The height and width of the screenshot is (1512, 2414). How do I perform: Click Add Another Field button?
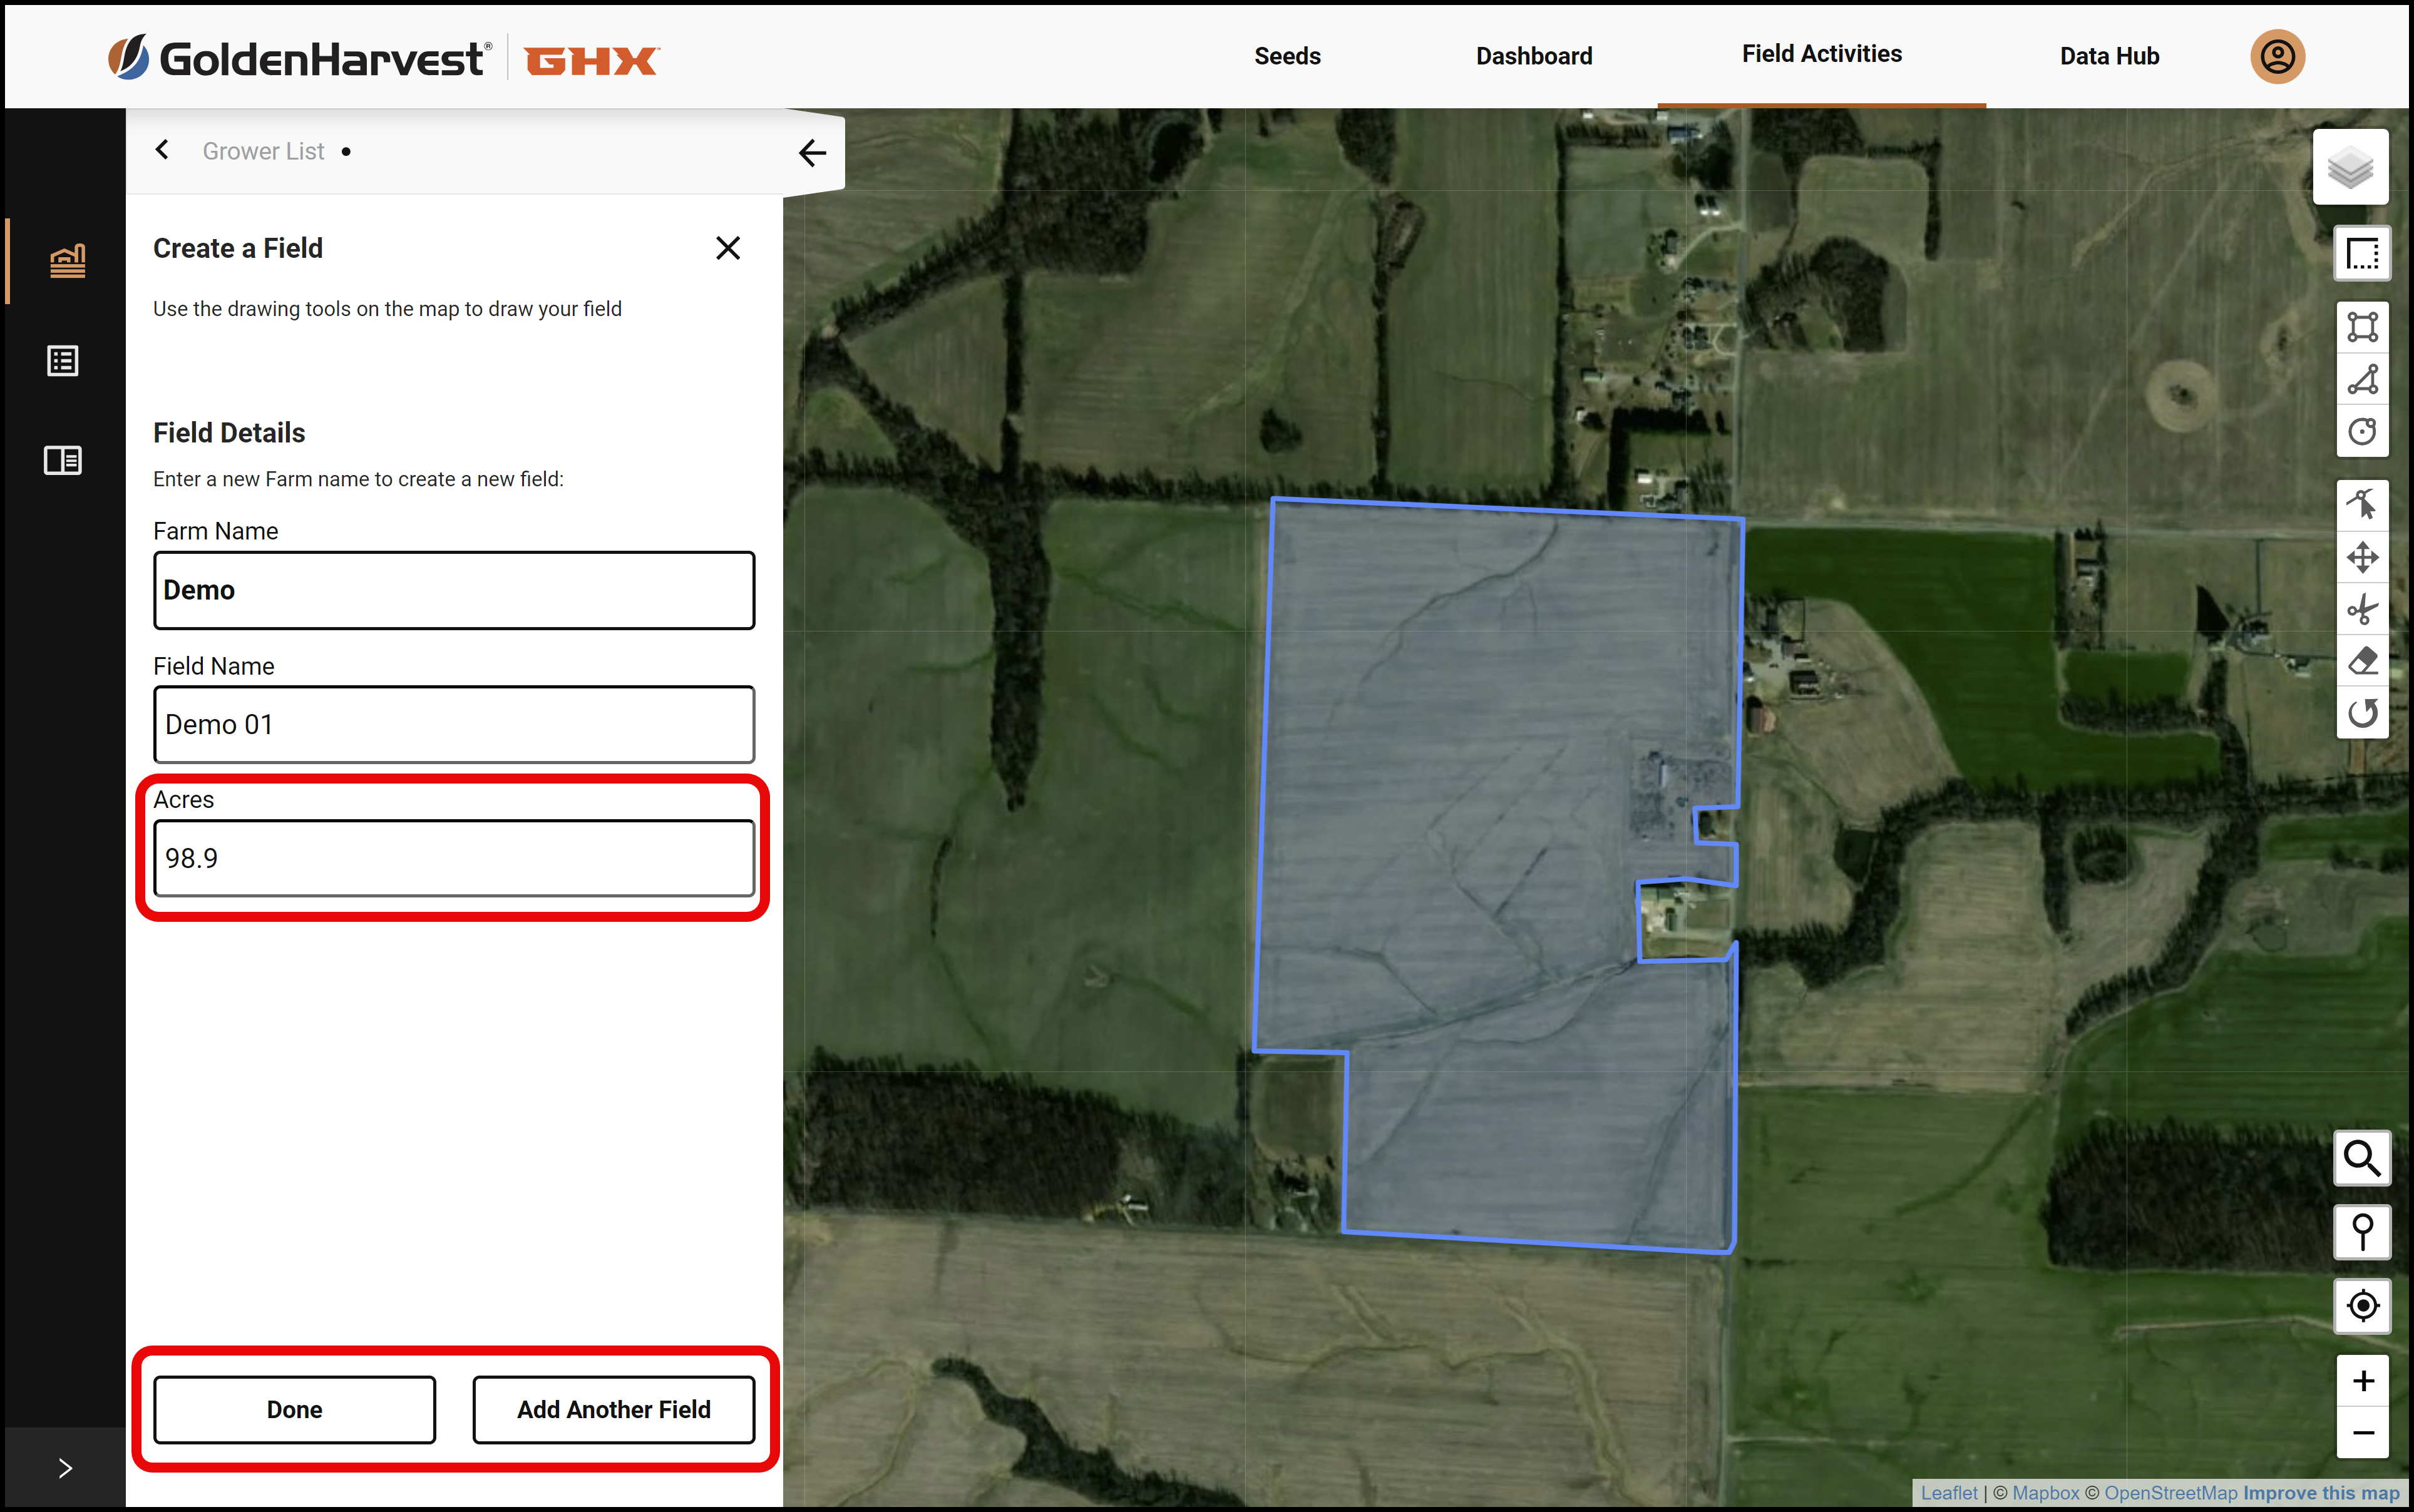[x=614, y=1409]
